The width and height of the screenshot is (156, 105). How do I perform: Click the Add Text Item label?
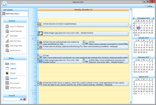15,41
